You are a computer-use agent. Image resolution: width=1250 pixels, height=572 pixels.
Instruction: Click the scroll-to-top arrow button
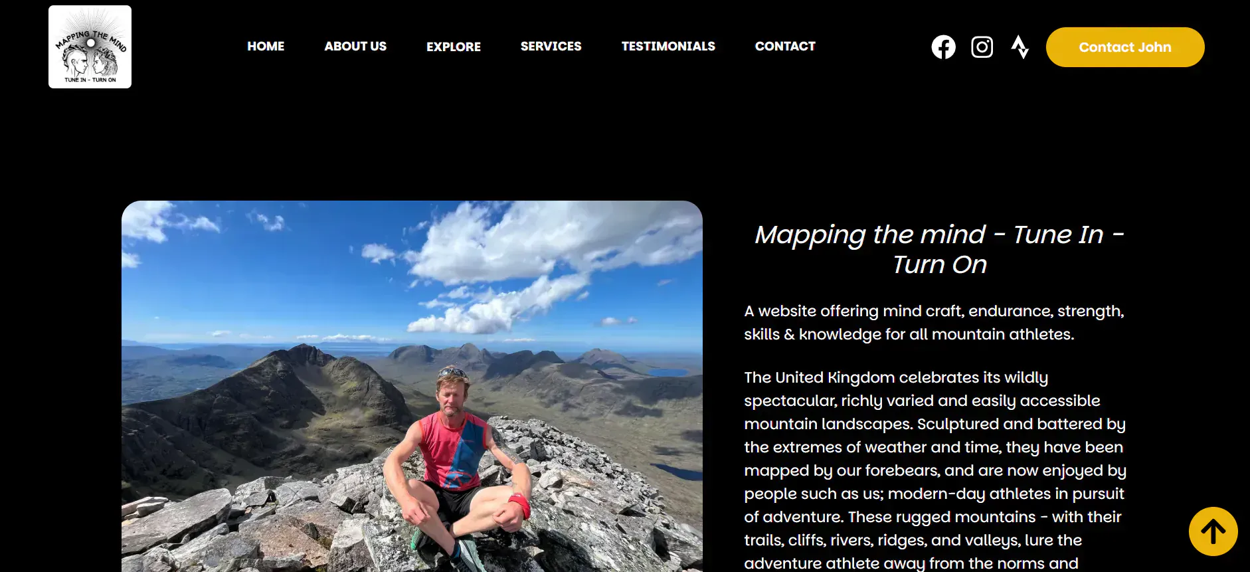pos(1213,531)
